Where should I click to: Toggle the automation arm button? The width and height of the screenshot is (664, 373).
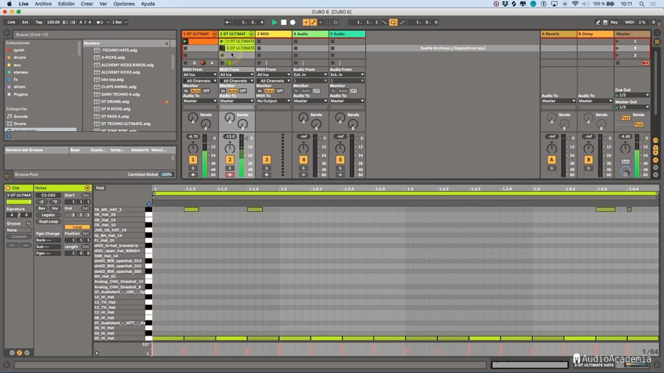pos(313,22)
